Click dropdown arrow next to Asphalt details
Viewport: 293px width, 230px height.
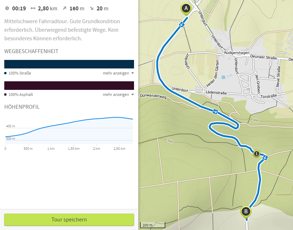[133, 94]
